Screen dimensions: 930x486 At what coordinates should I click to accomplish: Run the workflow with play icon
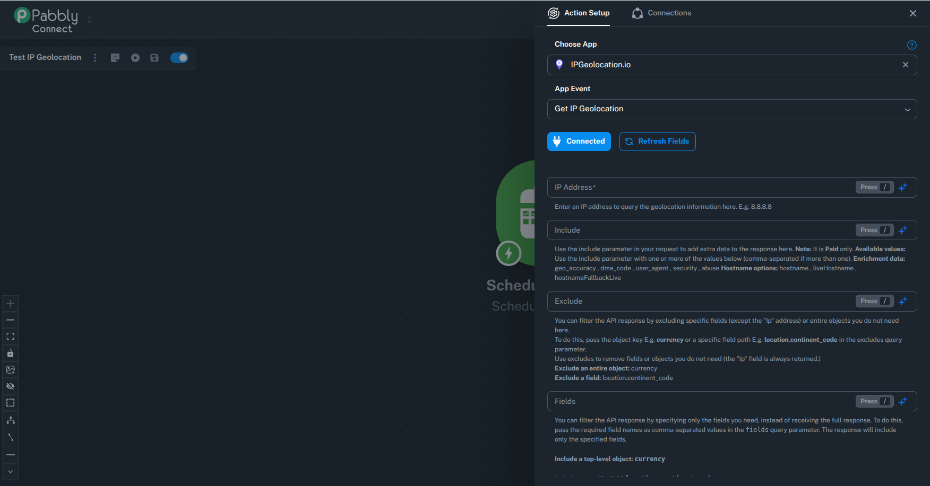click(x=135, y=58)
